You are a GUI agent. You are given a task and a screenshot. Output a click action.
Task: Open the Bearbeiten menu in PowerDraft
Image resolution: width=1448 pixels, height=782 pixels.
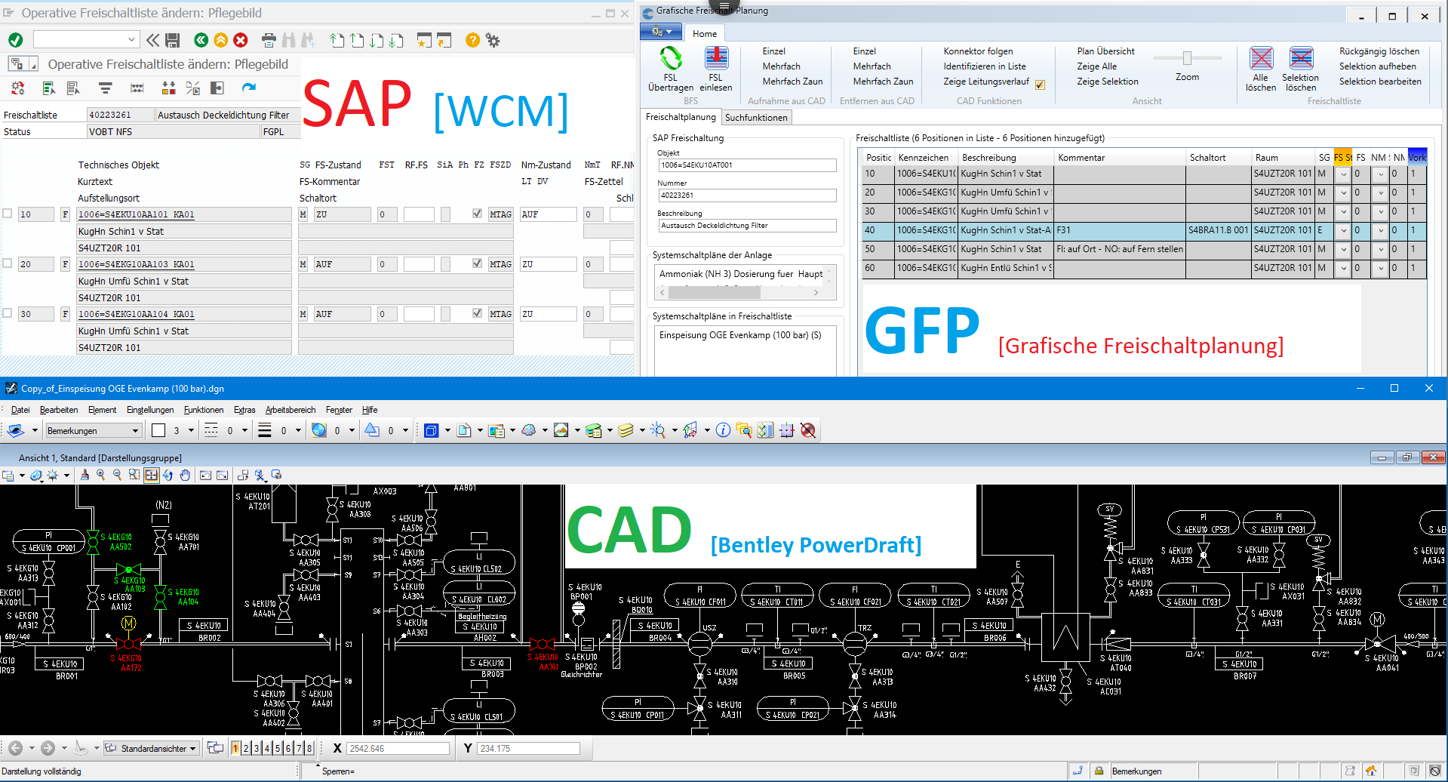pyautogui.click(x=58, y=410)
